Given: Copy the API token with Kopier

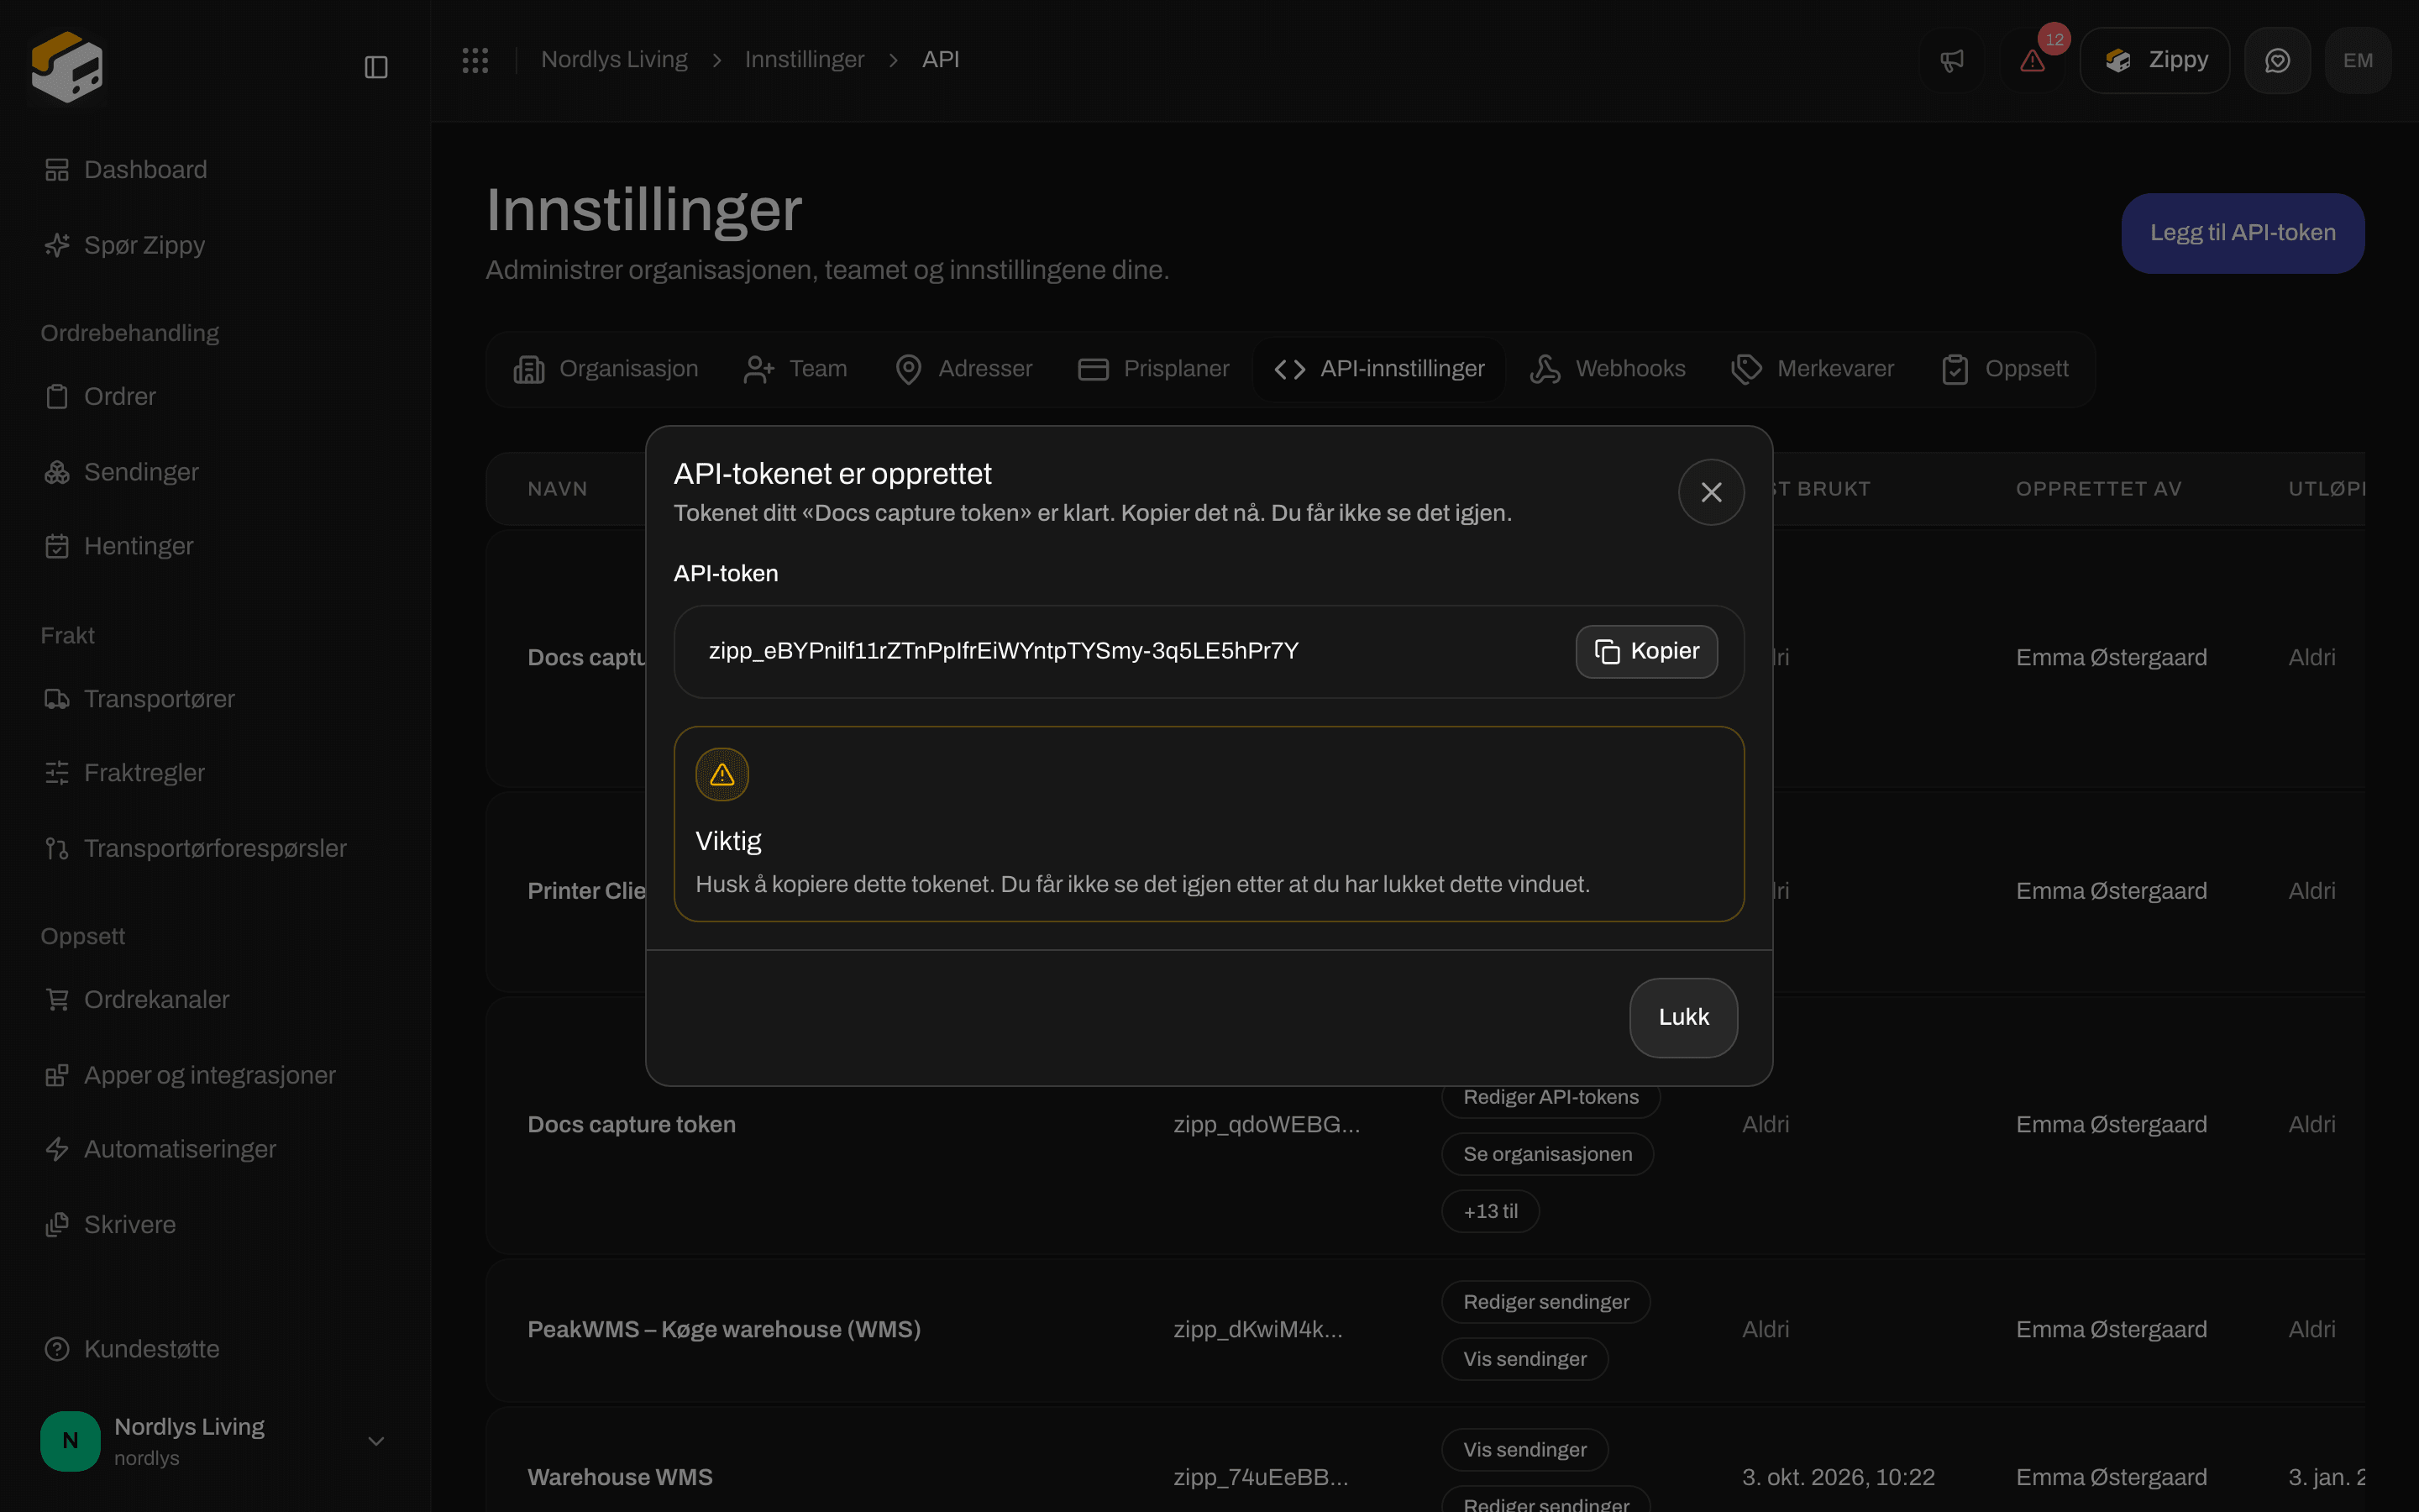Looking at the screenshot, I should point(1646,651).
